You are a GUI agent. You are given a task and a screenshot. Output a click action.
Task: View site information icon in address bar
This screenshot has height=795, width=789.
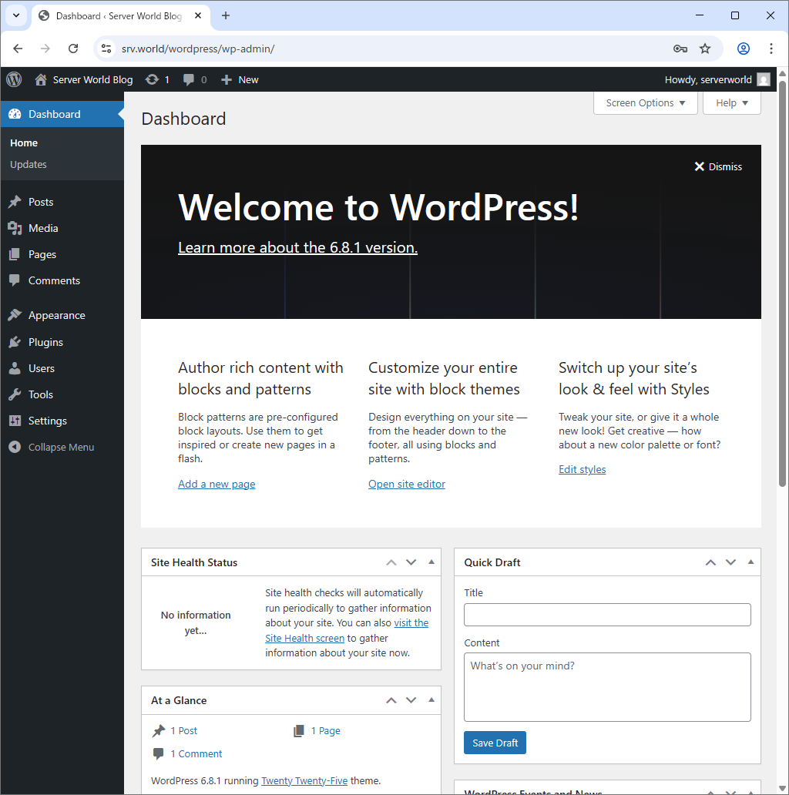[106, 49]
